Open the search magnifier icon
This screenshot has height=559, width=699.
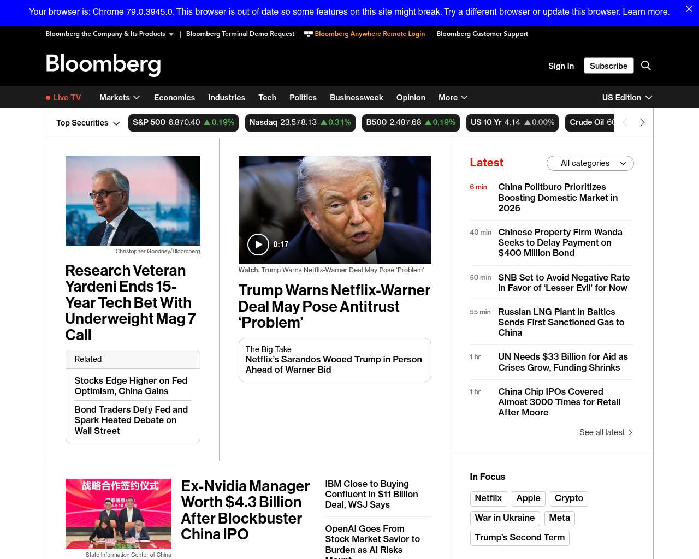tap(645, 66)
